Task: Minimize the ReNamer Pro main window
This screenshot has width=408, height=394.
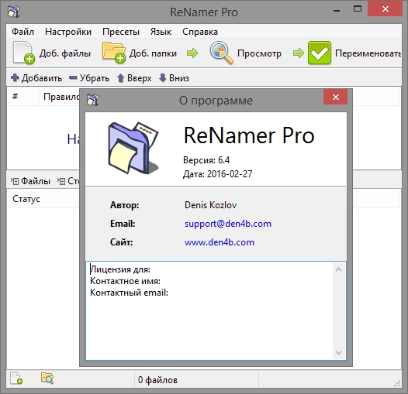Action: coord(337,10)
